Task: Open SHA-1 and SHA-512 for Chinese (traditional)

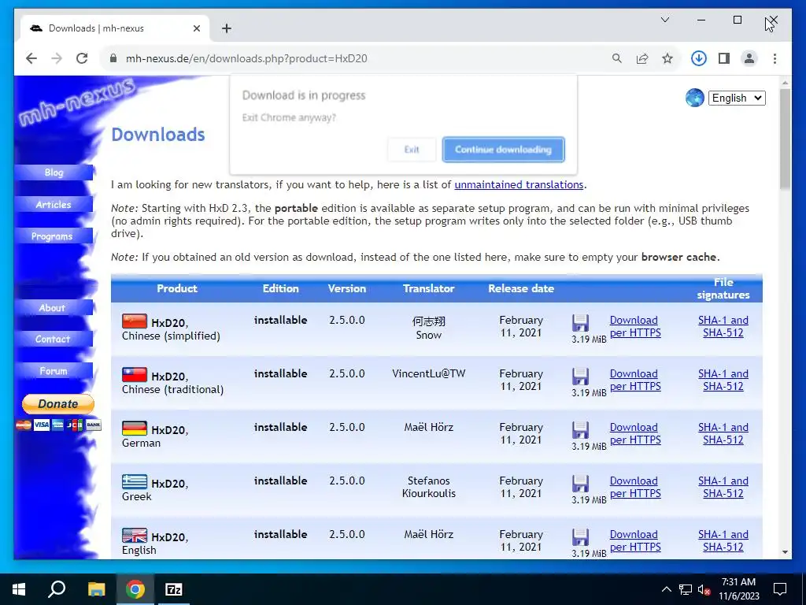Action: (723, 380)
